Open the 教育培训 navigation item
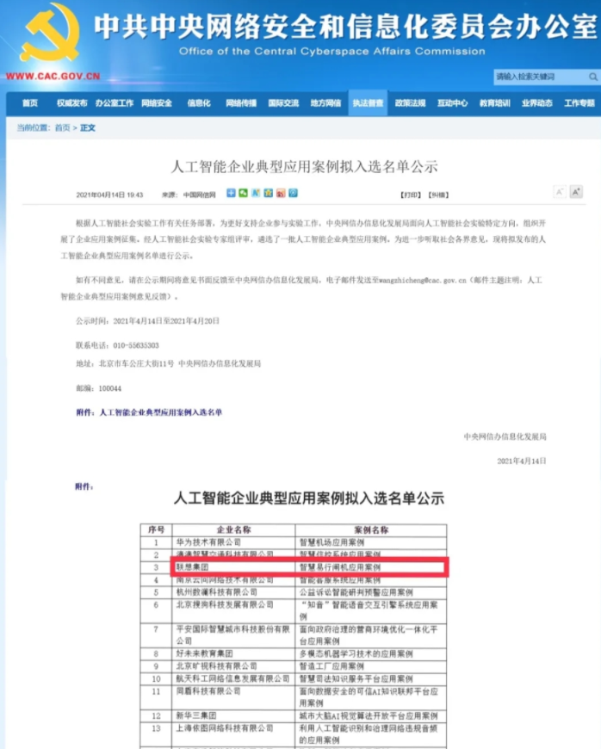 [495, 103]
